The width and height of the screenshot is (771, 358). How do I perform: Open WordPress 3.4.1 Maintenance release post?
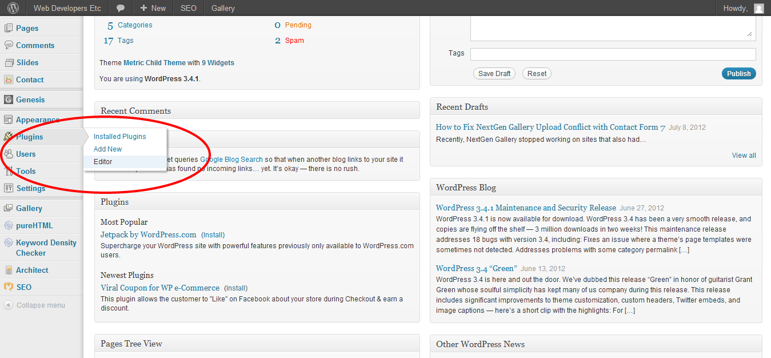coord(526,208)
